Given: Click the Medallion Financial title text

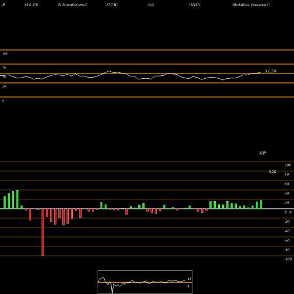Looking at the screenshot, I should pyautogui.click(x=250, y=5).
